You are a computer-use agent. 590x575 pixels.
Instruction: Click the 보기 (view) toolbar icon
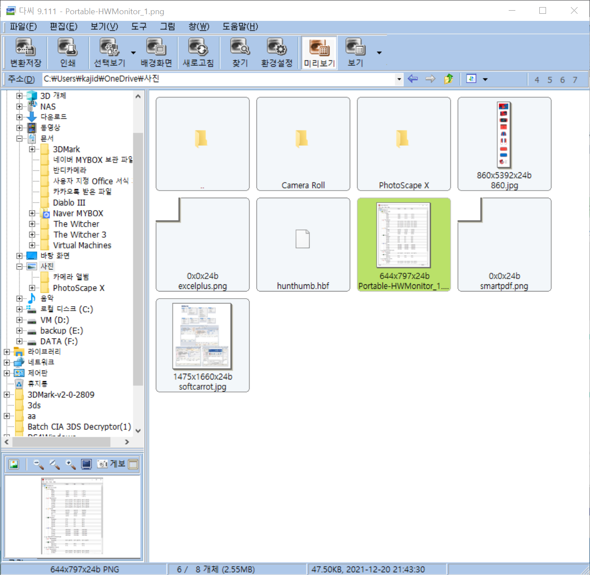click(355, 53)
